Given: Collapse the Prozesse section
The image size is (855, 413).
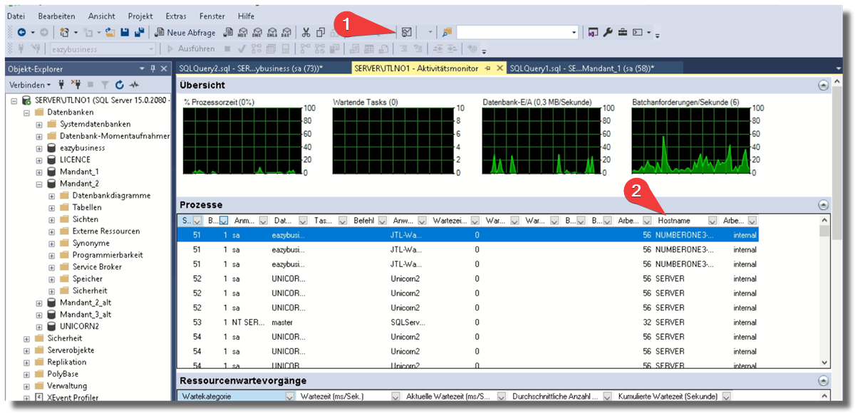Looking at the screenshot, I should tap(824, 205).
